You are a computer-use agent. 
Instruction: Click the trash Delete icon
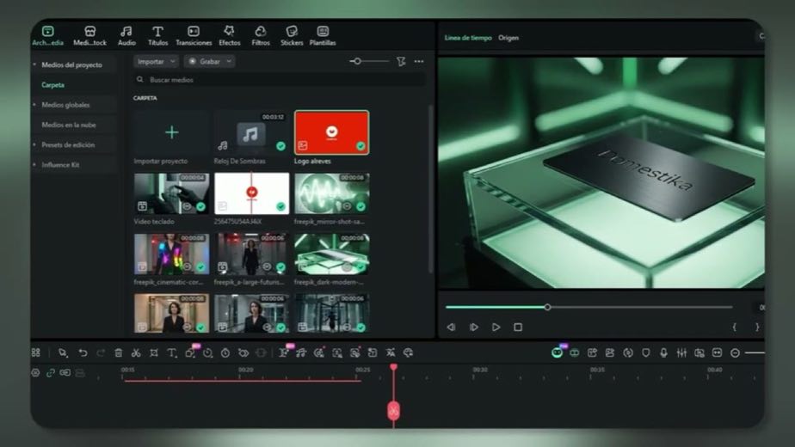point(118,352)
